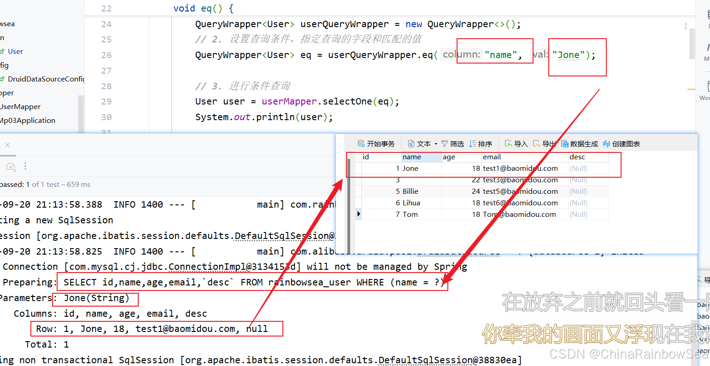This screenshot has height=366, width=710.
Task: Click the '1 of 1 test – 659 ms' result
Action: 59,185
